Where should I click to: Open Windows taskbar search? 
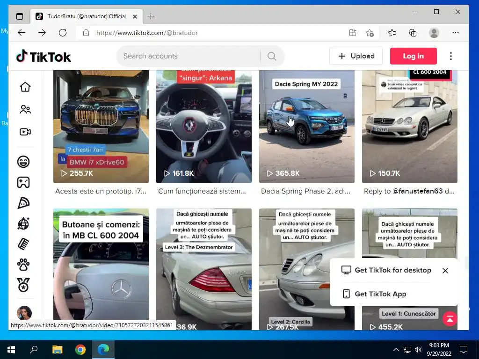coord(34,350)
